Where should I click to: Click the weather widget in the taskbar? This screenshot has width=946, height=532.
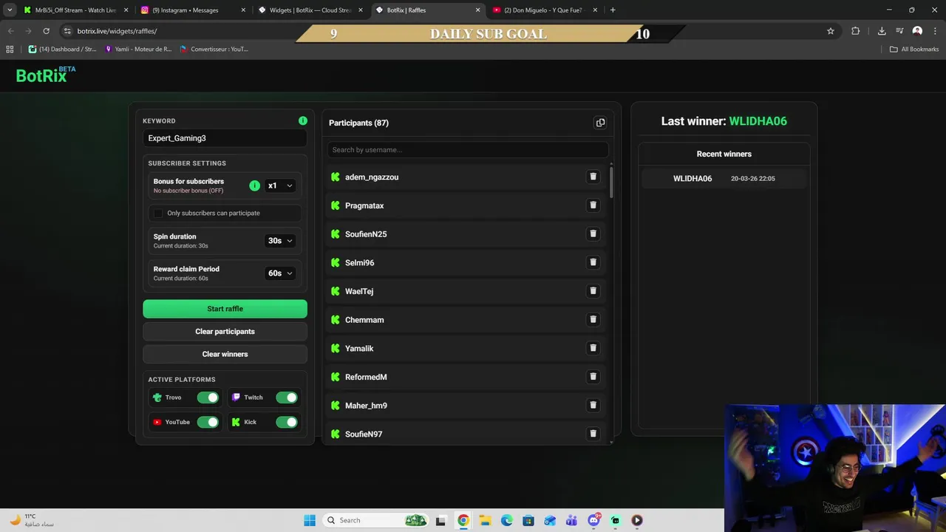coord(32,520)
